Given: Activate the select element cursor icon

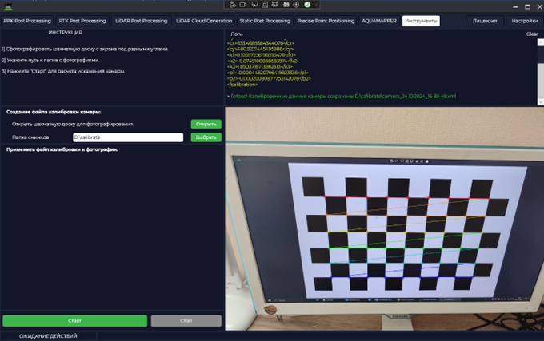Looking at the screenshot, I should coord(254,4).
